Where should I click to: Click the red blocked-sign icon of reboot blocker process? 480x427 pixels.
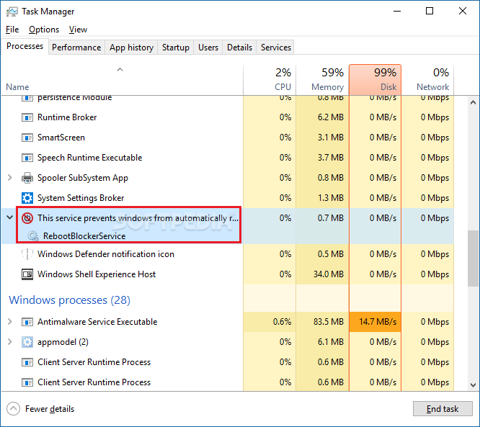[27, 218]
